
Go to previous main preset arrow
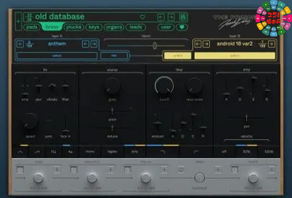pos(161,17)
